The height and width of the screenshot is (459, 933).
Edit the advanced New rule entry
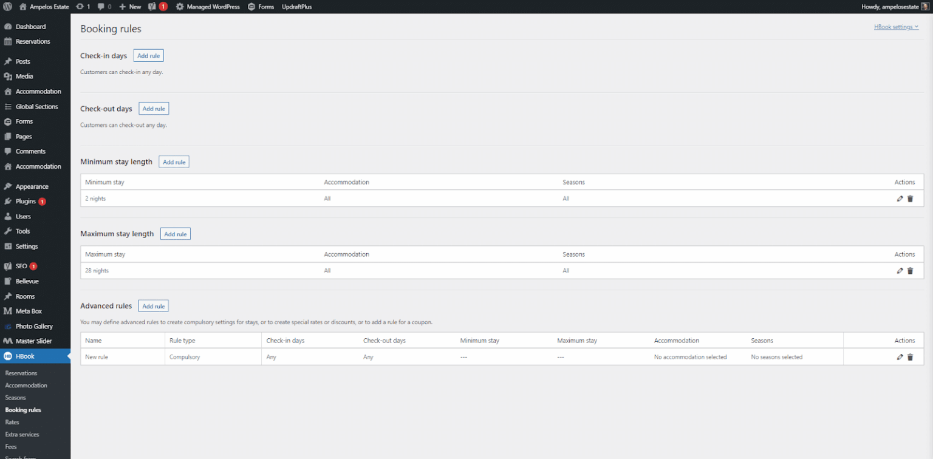(x=900, y=357)
